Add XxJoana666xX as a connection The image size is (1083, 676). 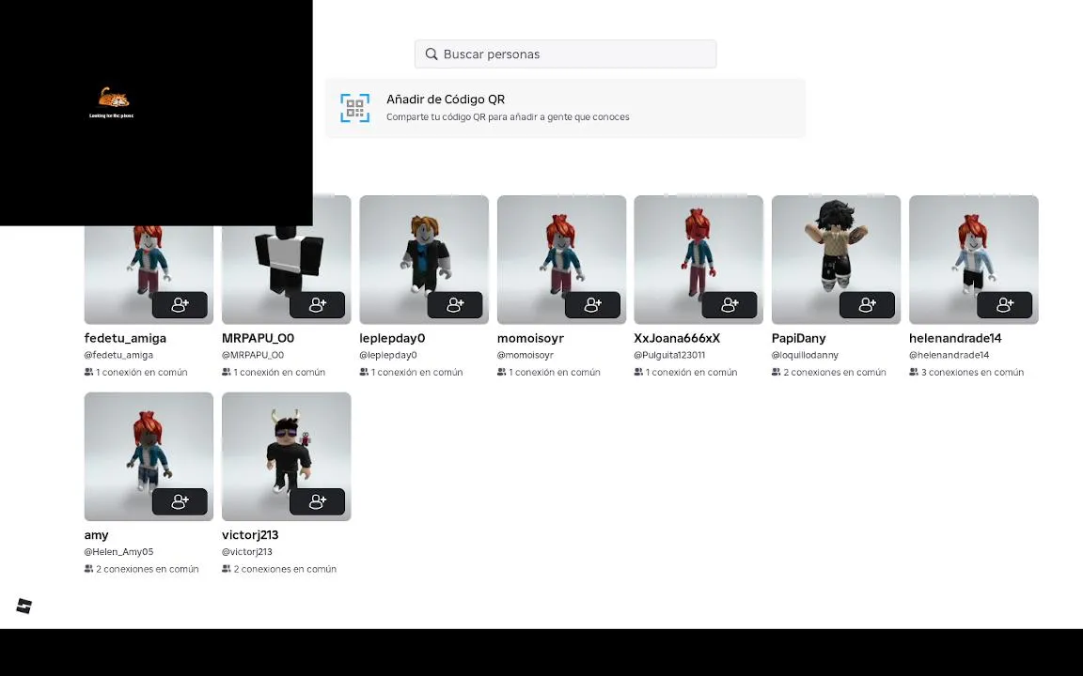click(x=730, y=305)
